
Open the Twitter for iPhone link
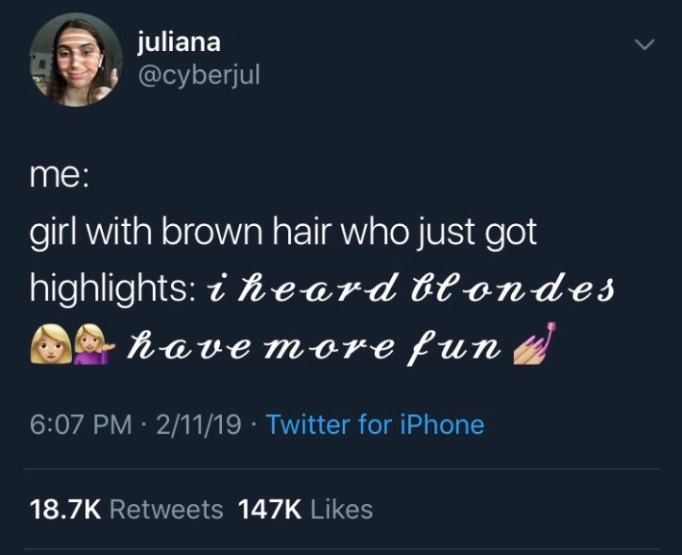(x=375, y=424)
